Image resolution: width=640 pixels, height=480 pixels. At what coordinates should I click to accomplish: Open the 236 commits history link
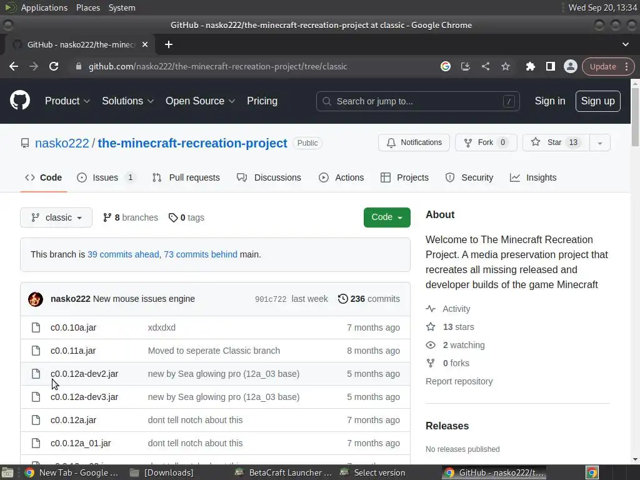(369, 299)
